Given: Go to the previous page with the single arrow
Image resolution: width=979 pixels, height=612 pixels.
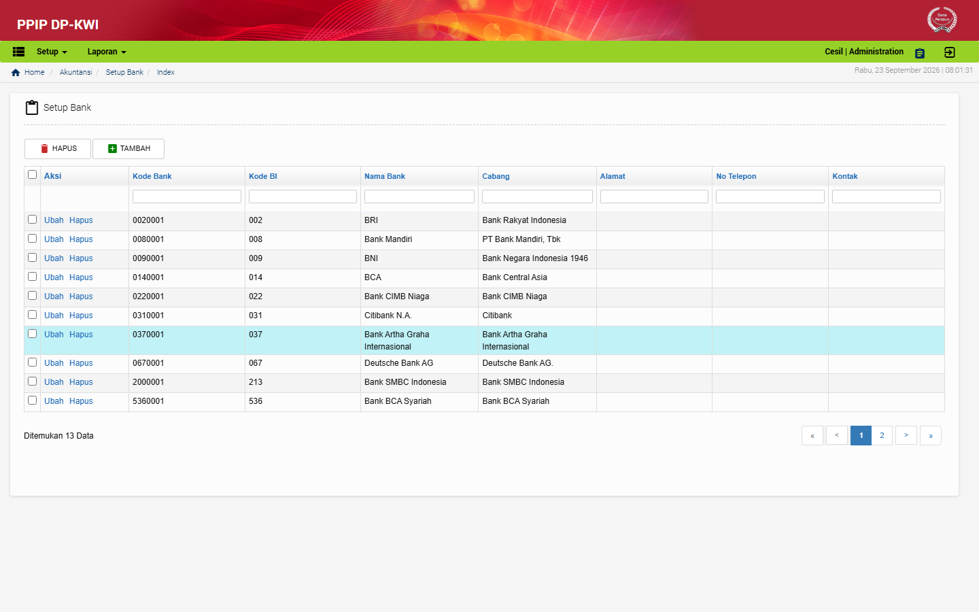Looking at the screenshot, I should [x=837, y=435].
